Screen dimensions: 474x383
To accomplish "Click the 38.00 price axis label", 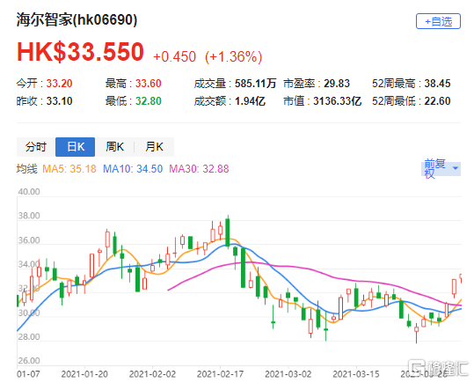I will 29,216.
